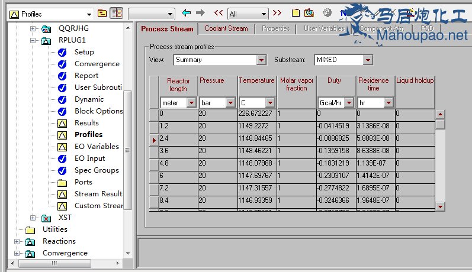Image resolution: width=472 pixels, height=272 pixels.
Task: Change Reactor length units from meter
Action: pos(191,103)
